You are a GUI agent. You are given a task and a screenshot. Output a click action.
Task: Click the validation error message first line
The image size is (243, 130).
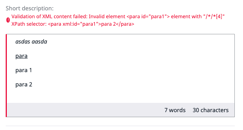118,16
